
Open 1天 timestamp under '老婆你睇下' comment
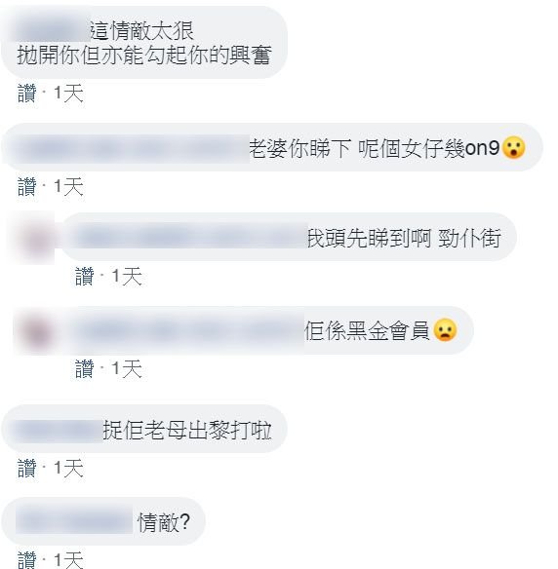[x=68, y=186]
